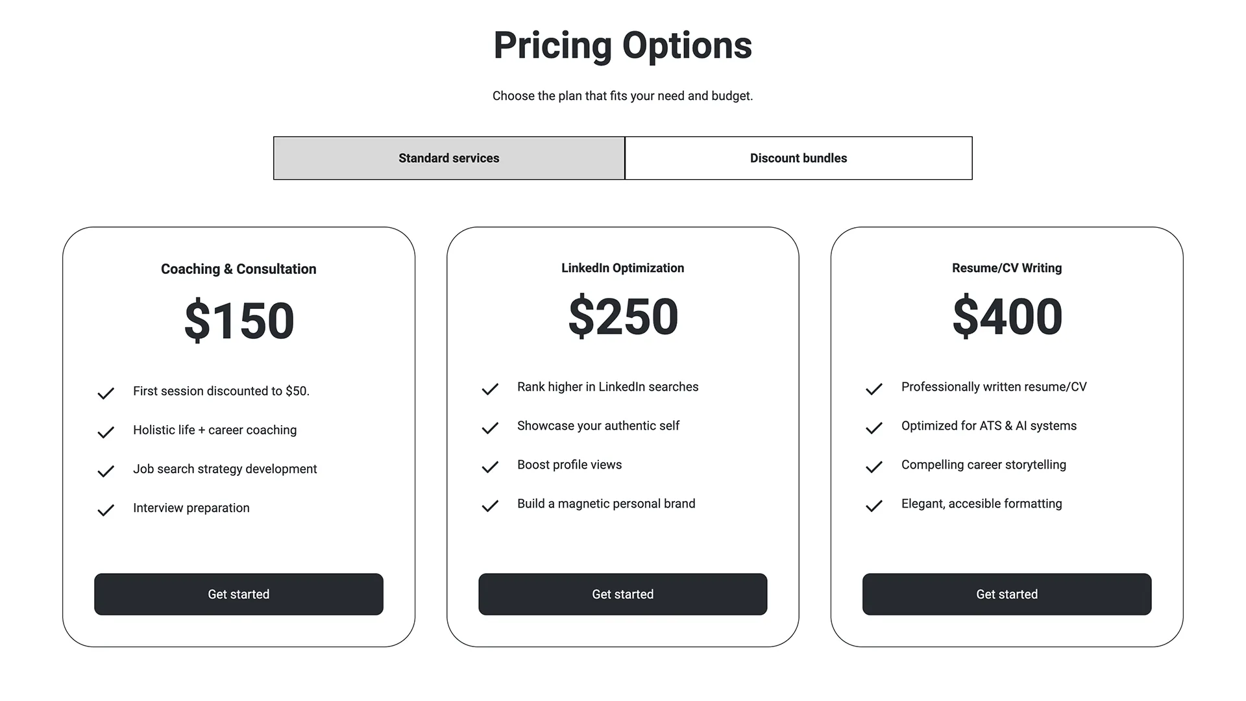Click the LinkedIn Optimization card title
The width and height of the screenshot is (1246, 701).
click(x=623, y=268)
